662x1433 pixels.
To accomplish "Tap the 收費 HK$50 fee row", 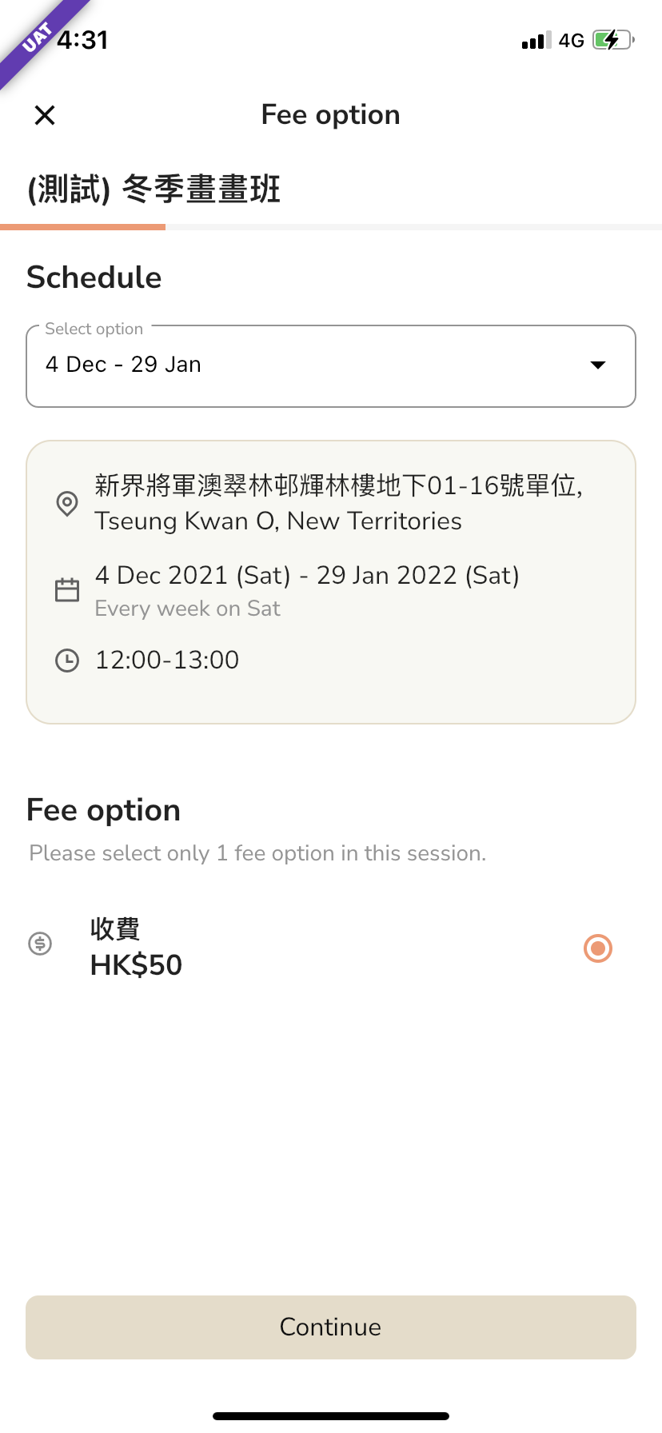I will tap(331, 948).
